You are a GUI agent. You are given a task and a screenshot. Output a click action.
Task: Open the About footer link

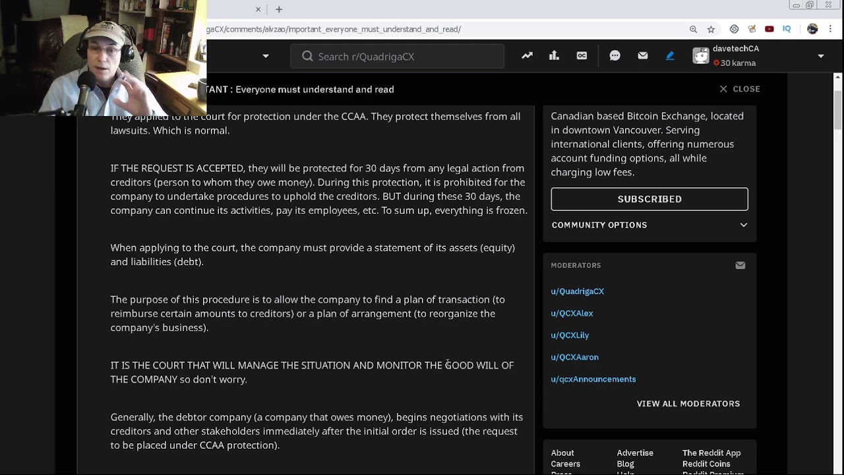click(562, 453)
